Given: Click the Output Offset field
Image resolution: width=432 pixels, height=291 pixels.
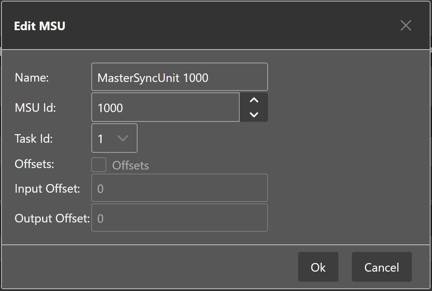Looking at the screenshot, I should pyautogui.click(x=179, y=218).
